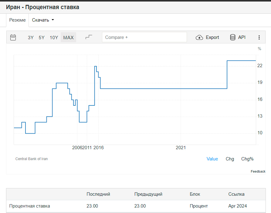Click the Последний column header

click(98, 194)
